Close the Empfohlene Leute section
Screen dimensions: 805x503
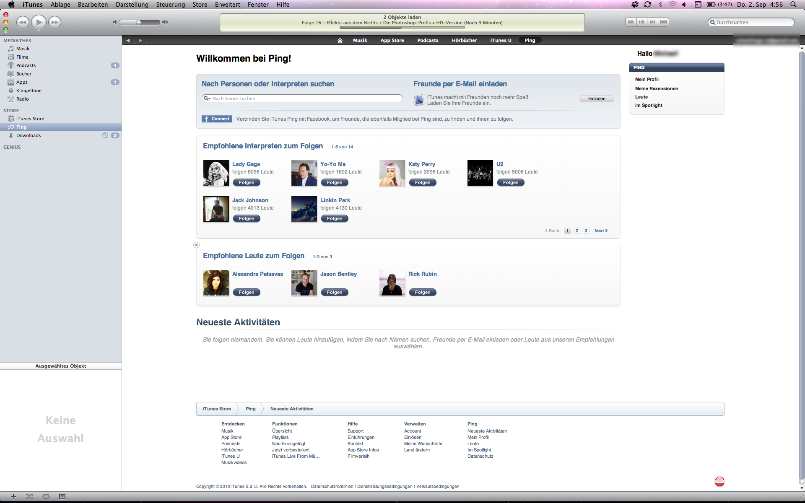tap(196, 245)
